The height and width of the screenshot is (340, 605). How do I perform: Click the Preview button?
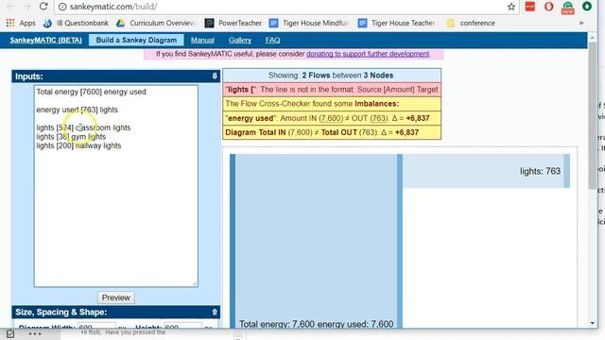115,297
